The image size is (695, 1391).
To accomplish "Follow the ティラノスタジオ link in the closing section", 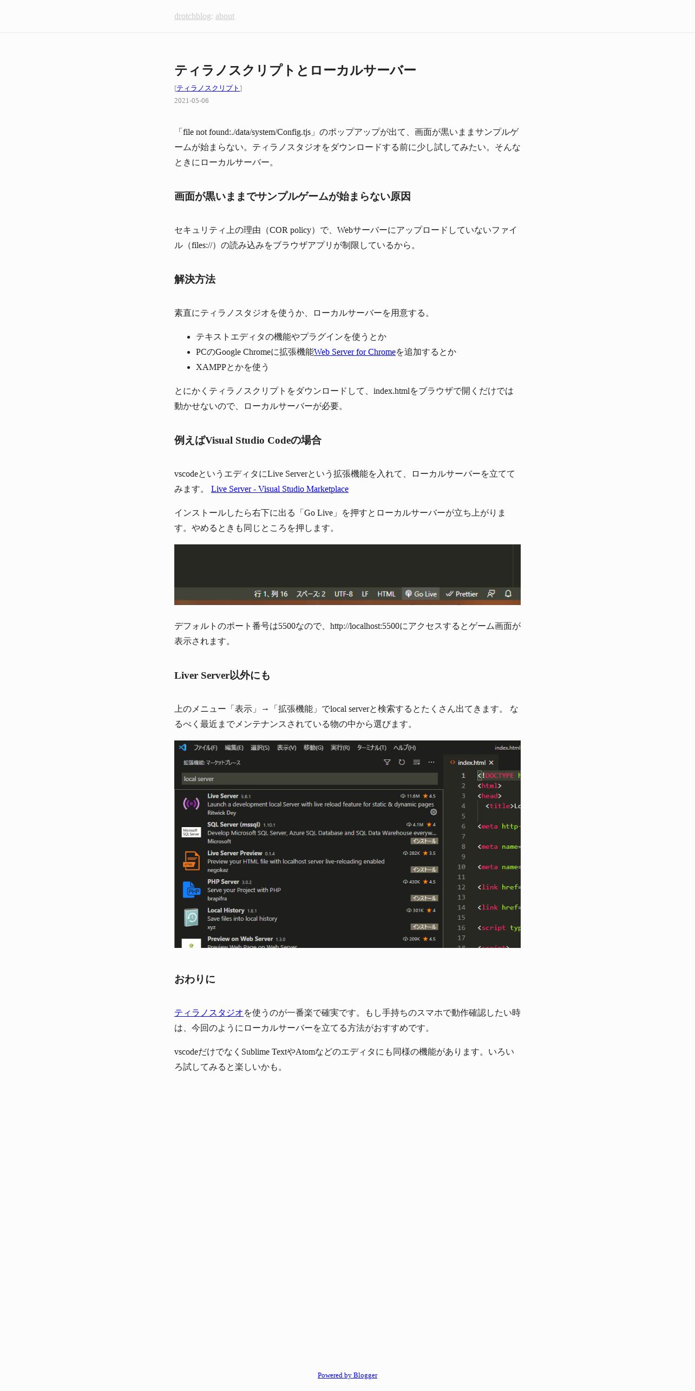I will point(209,1013).
